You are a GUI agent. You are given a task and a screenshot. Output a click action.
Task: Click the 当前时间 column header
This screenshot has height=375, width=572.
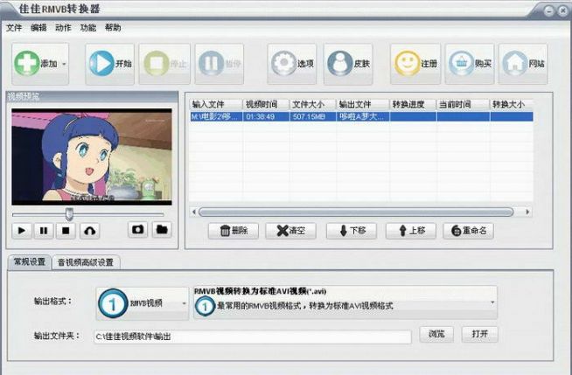(463, 105)
